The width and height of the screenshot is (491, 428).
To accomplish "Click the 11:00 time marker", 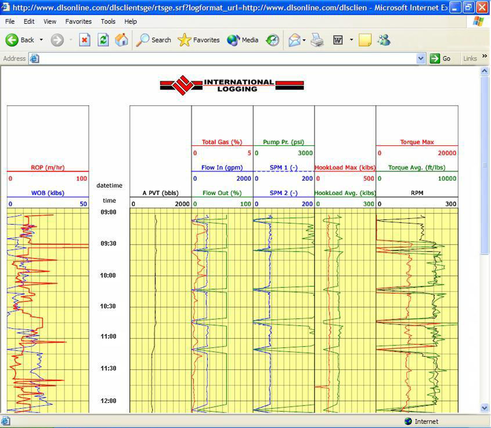I will (x=109, y=336).
